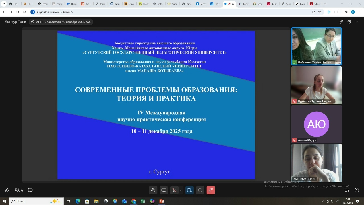Switch to the 26-1 browser tab
364x205 pixels.
[29, 4]
